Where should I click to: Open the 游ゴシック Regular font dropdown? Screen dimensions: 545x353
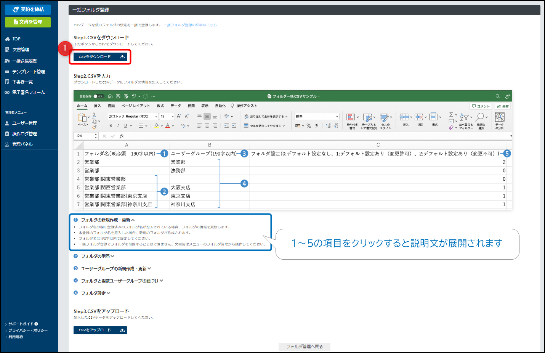pyautogui.click(x=133, y=116)
